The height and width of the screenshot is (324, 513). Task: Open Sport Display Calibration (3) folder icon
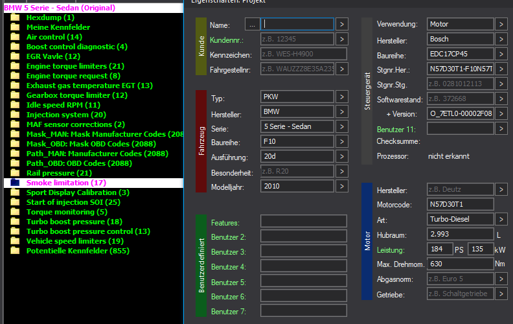click(x=15, y=192)
